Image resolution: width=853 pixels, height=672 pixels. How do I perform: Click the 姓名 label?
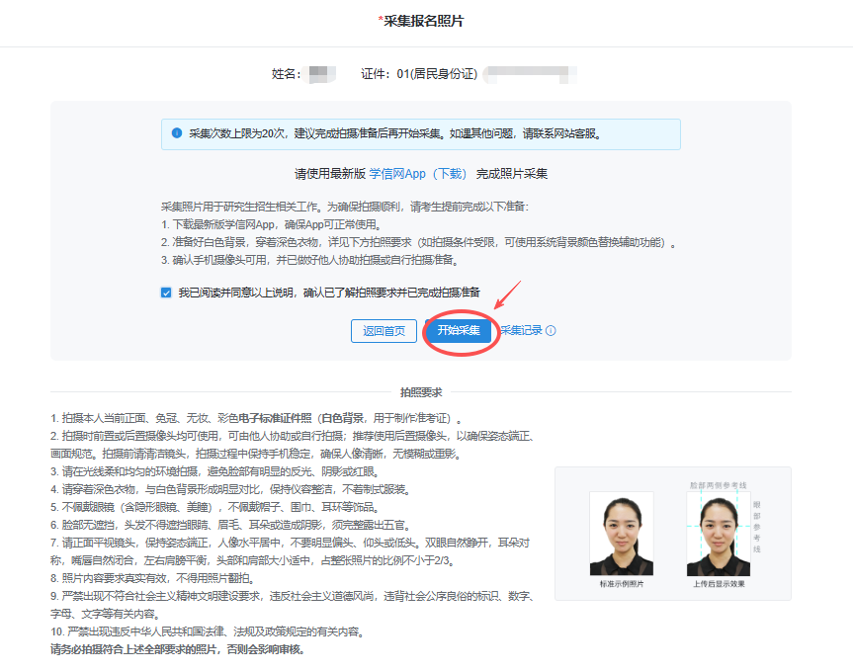tap(287, 74)
